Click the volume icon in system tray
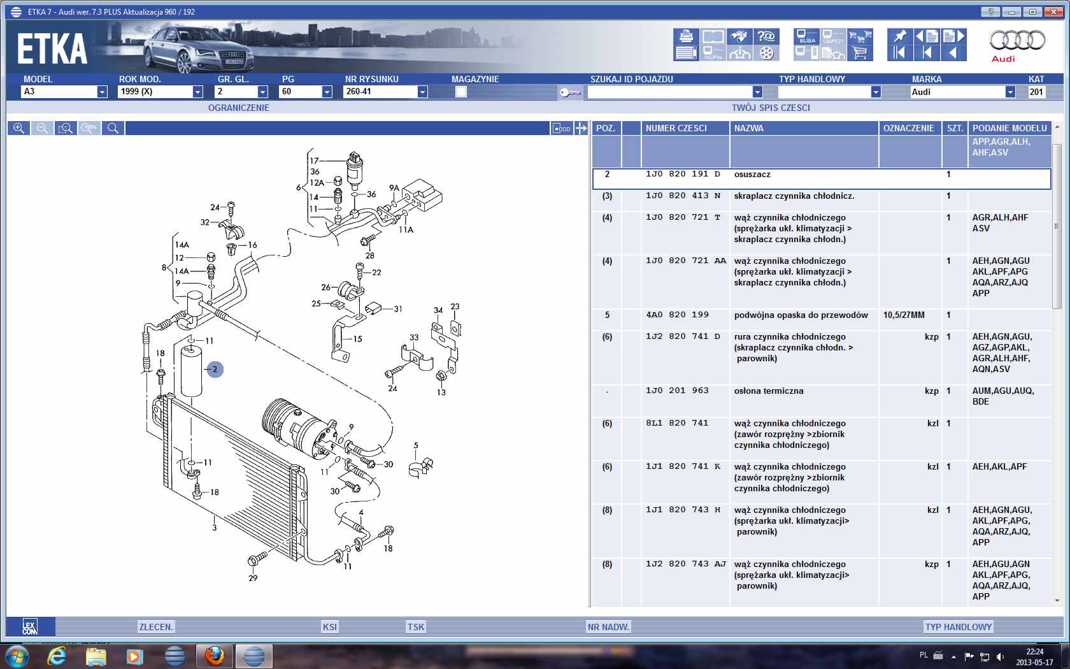1070x669 pixels. coord(1000,656)
